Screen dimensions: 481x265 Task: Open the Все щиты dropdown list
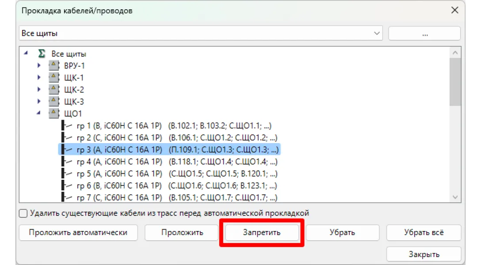click(x=377, y=34)
